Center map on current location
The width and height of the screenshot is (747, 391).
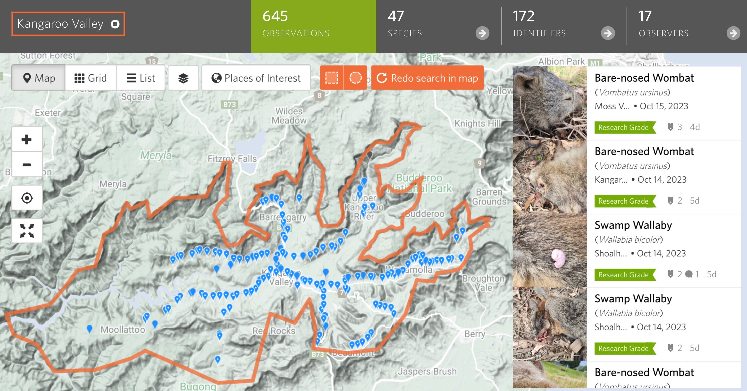tap(27, 198)
